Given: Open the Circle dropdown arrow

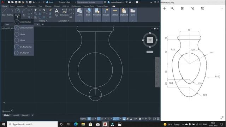Looking at the screenshot, I should [17, 17].
